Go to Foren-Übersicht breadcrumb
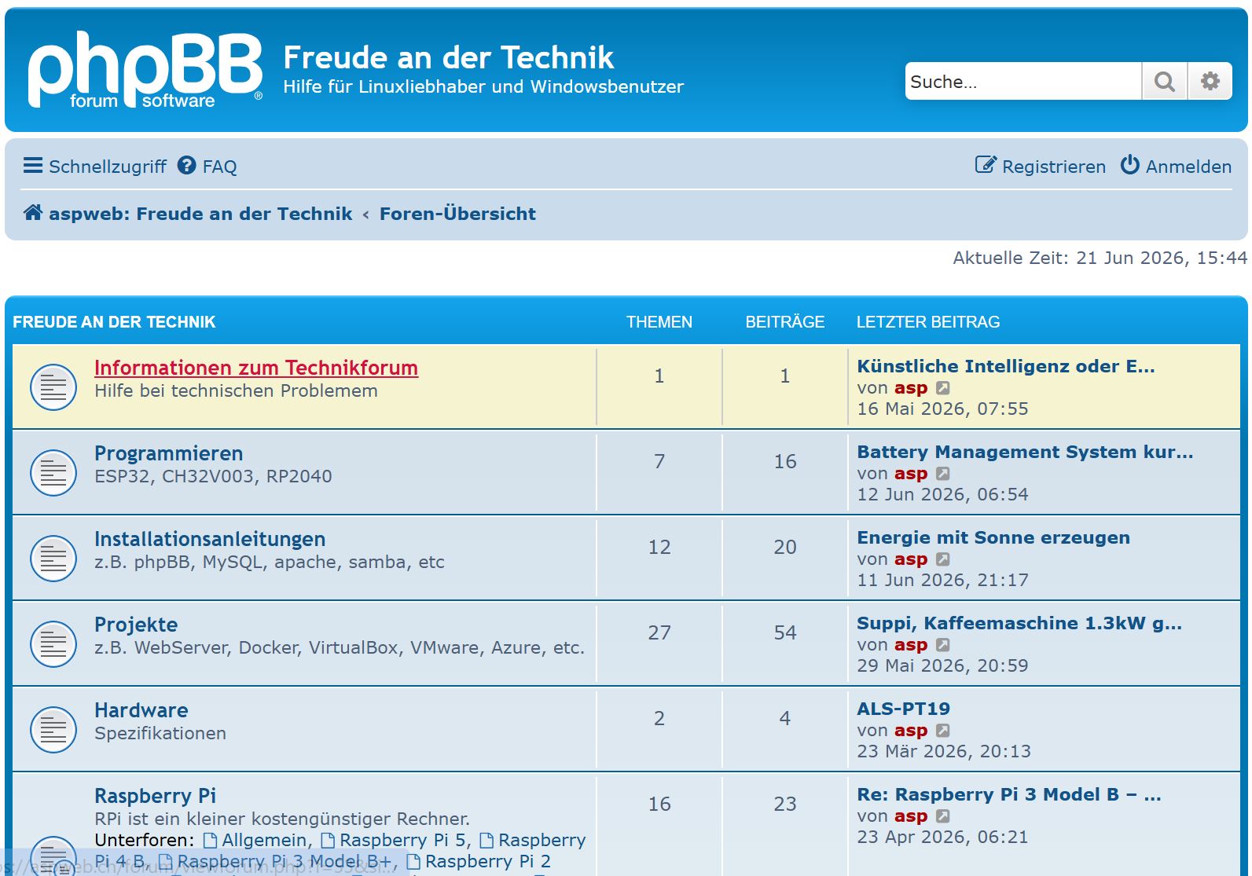Viewport: 1252px width, 876px height. coord(457,214)
